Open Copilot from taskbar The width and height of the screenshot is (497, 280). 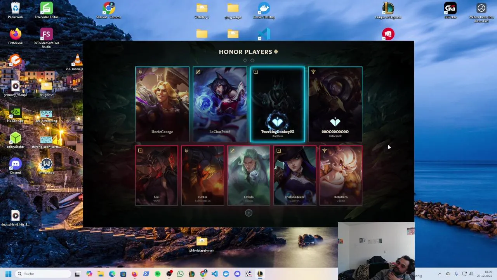click(89, 274)
